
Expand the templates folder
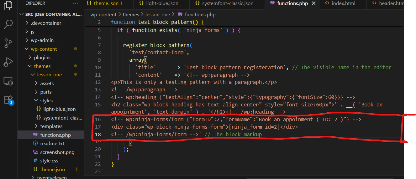pyautogui.click(x=36, y=126)
